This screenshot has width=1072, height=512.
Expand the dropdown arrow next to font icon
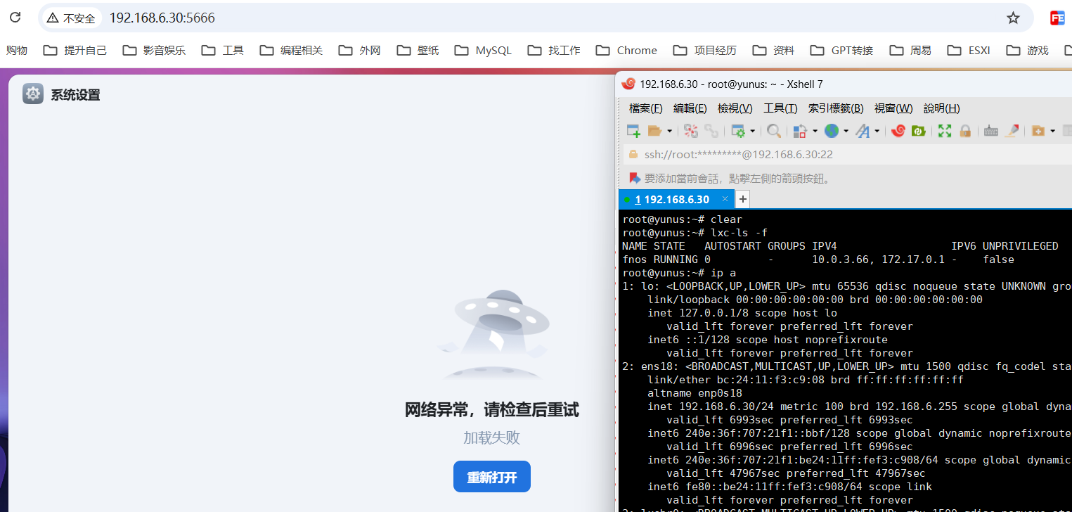877,132
